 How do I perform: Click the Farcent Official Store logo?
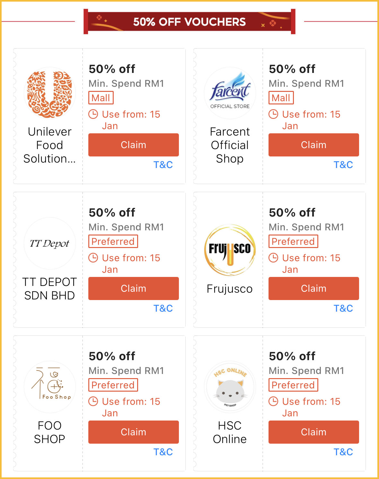[230, 93]
